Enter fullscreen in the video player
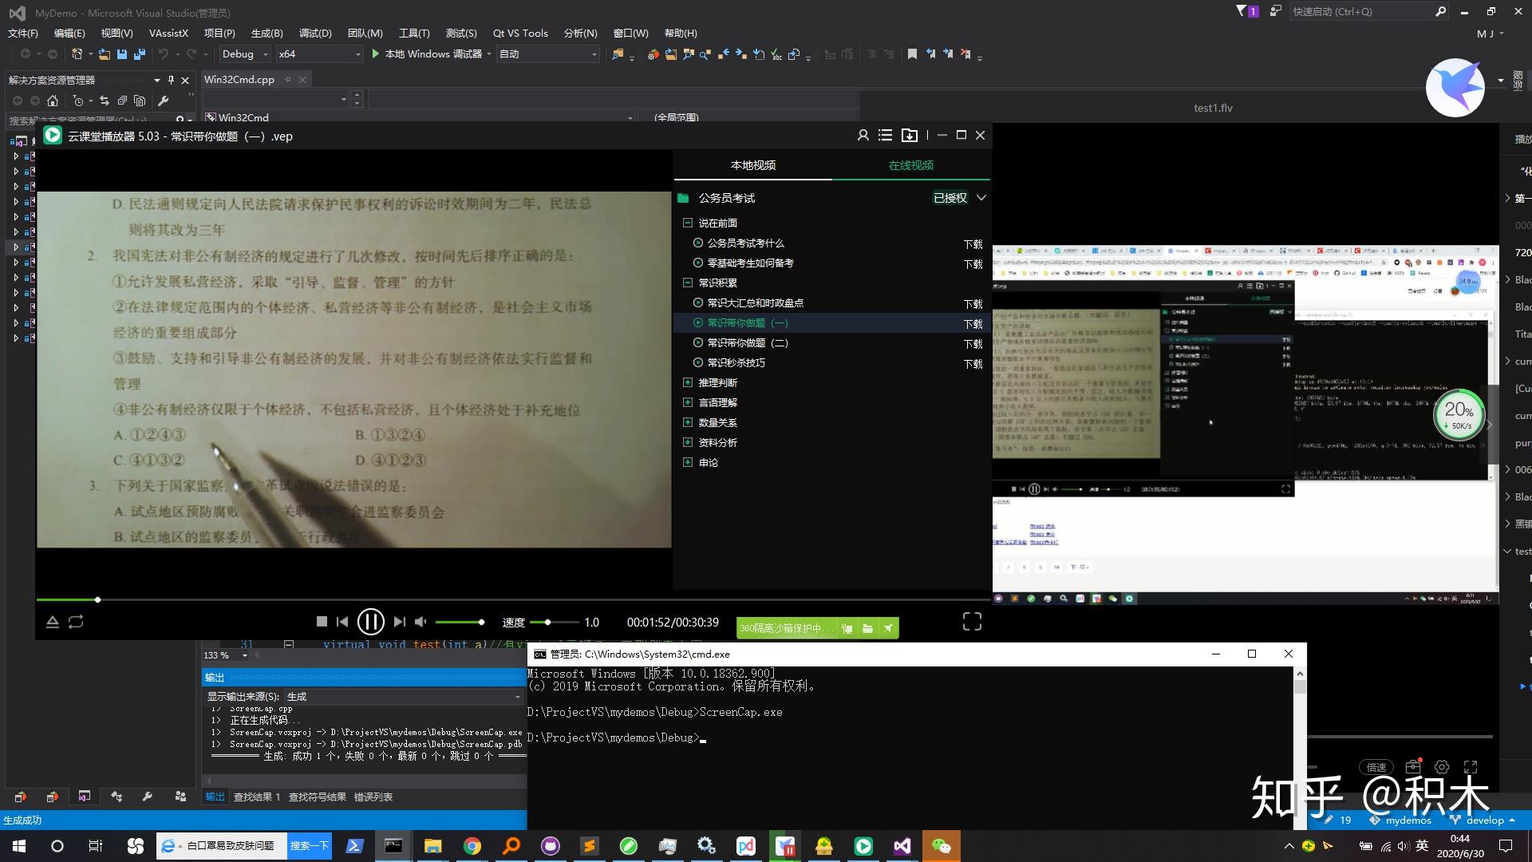The image size is (1532, 862). [971, 622]
